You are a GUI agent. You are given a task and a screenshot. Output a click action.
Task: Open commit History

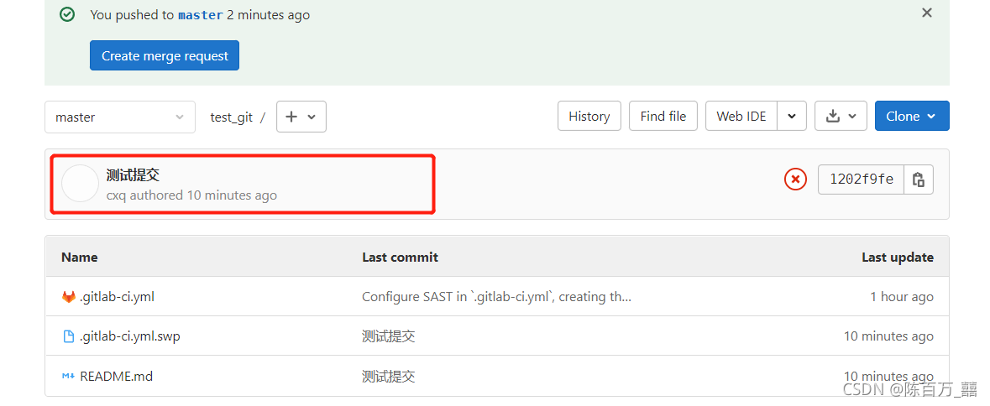pos(589,116)
